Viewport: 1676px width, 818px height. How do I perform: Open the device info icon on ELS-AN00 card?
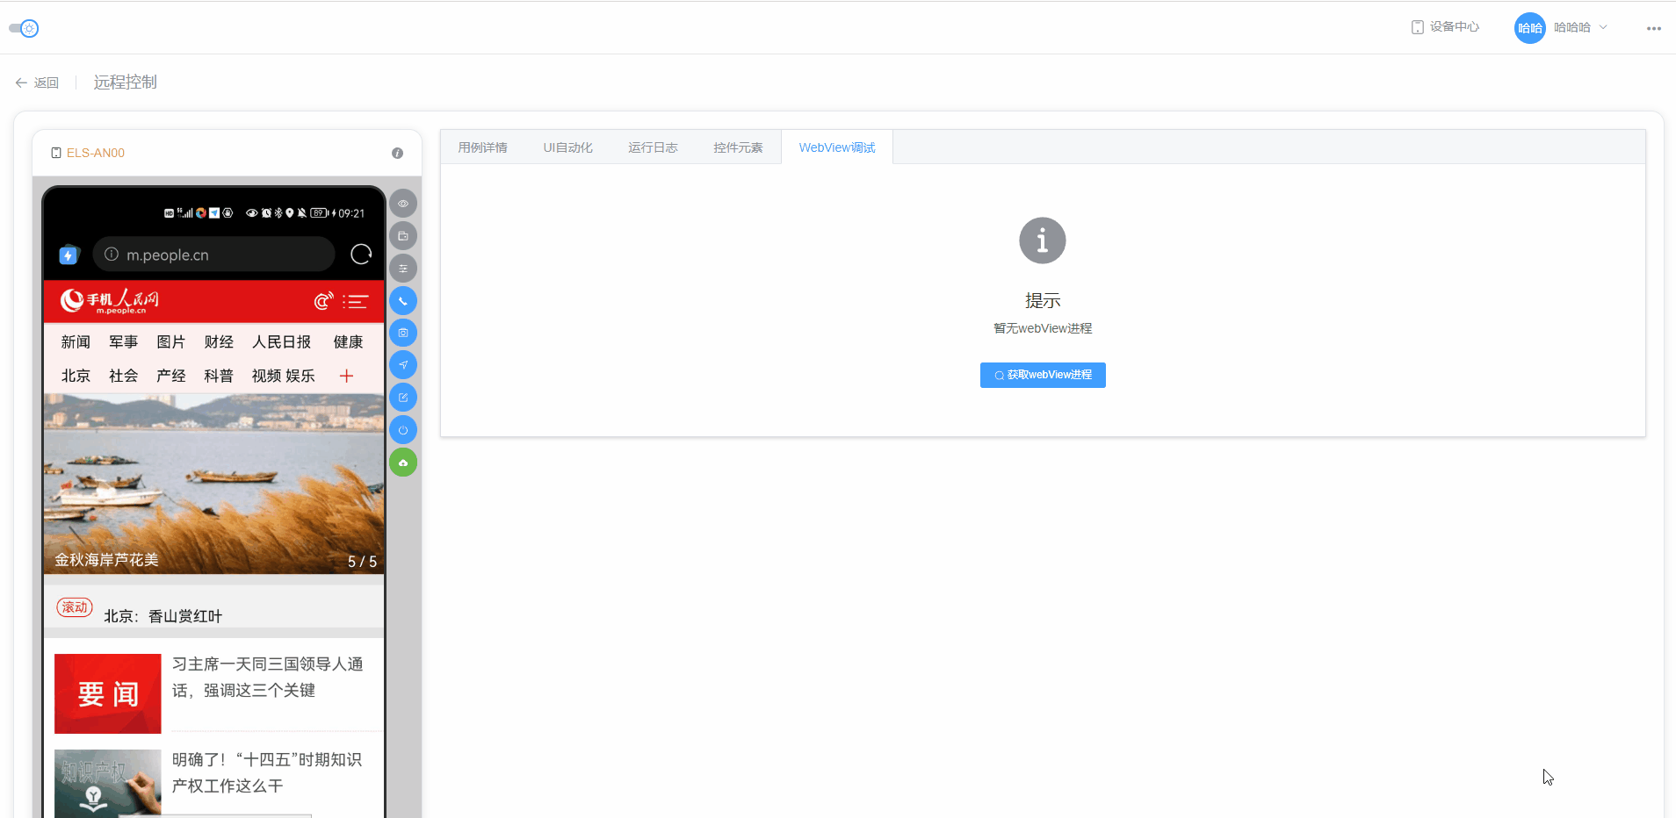click(397, 153)
